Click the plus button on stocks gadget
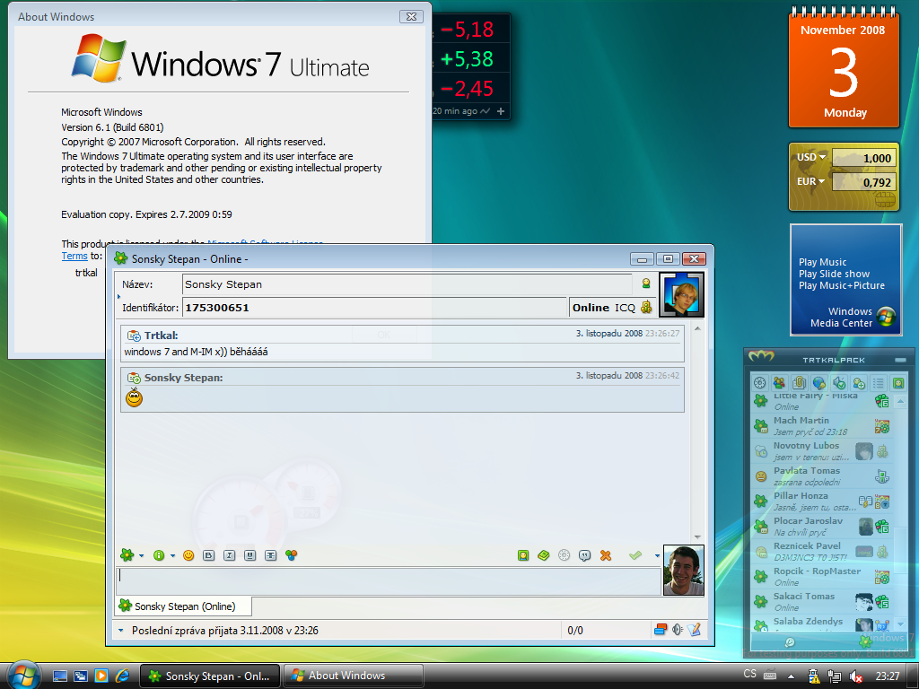 coord(501,111)
